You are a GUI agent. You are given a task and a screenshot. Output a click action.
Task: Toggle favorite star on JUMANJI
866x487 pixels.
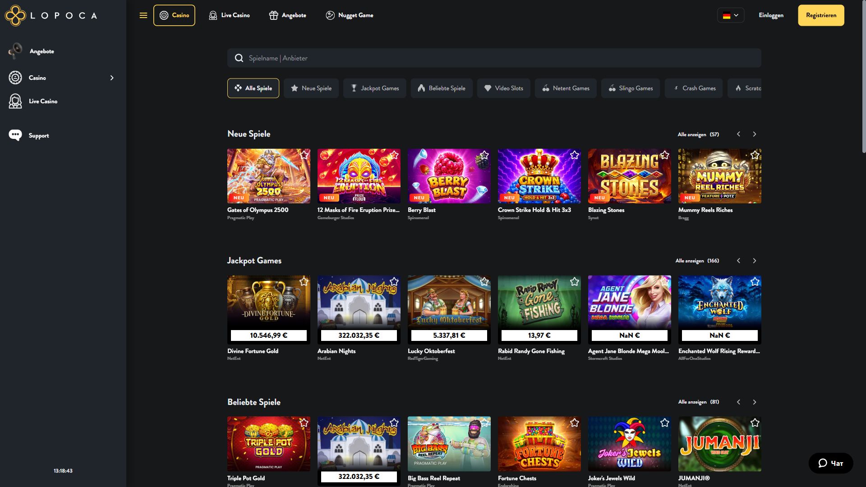(755, 423)
